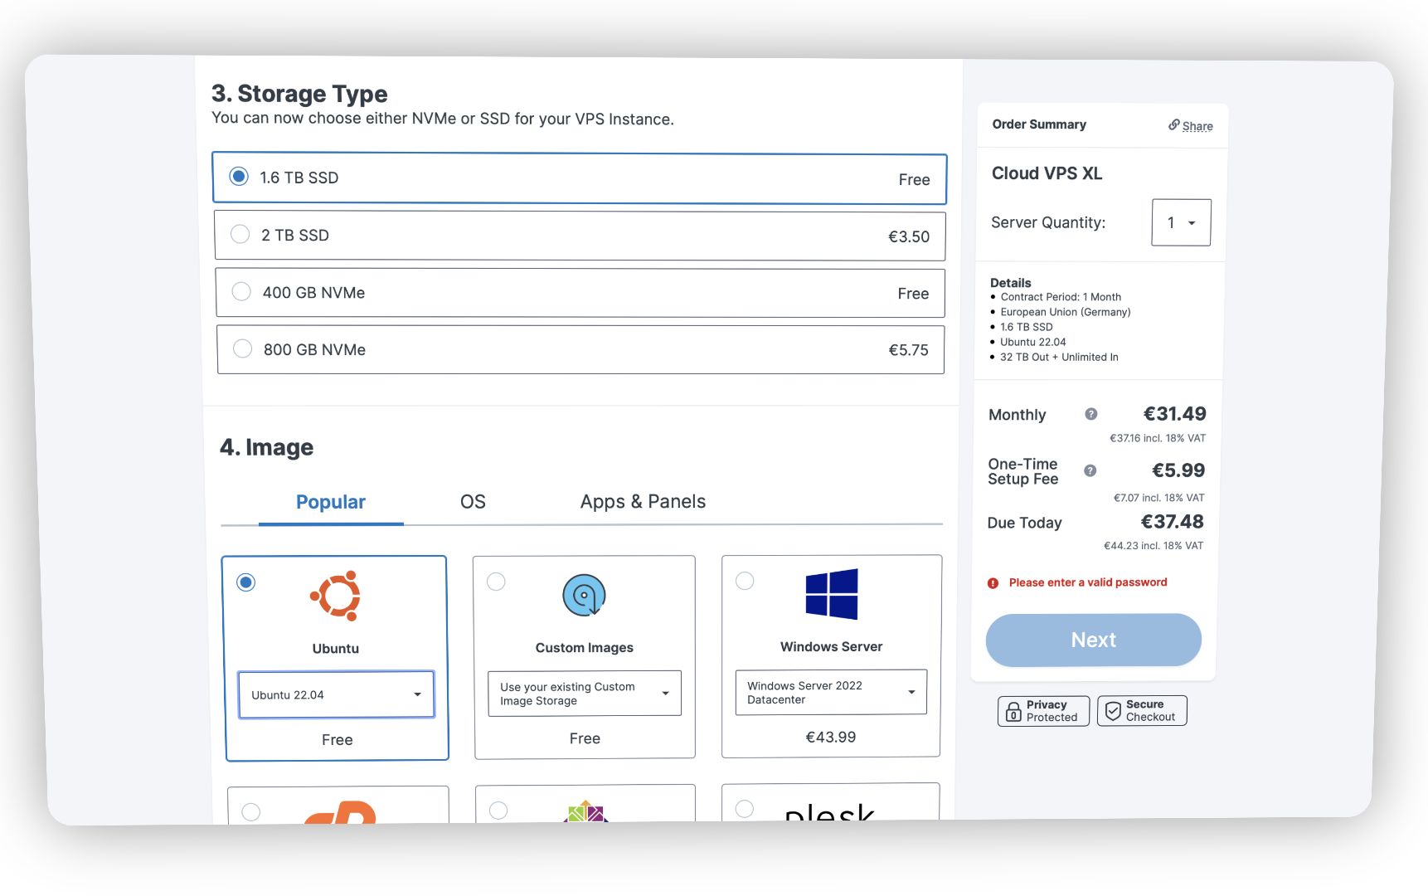Select the Windows Server radio button
The width and height of the screenshot is (1428, 896).
tap(745, 581)
